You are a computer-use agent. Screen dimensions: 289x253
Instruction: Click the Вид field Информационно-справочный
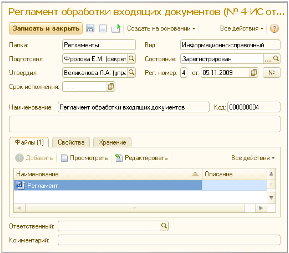230,45
